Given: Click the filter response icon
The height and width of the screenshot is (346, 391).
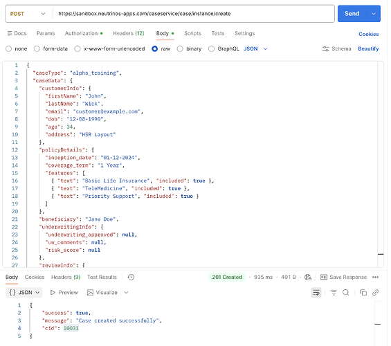Looking at the screenshot, I should click(334, 293).
